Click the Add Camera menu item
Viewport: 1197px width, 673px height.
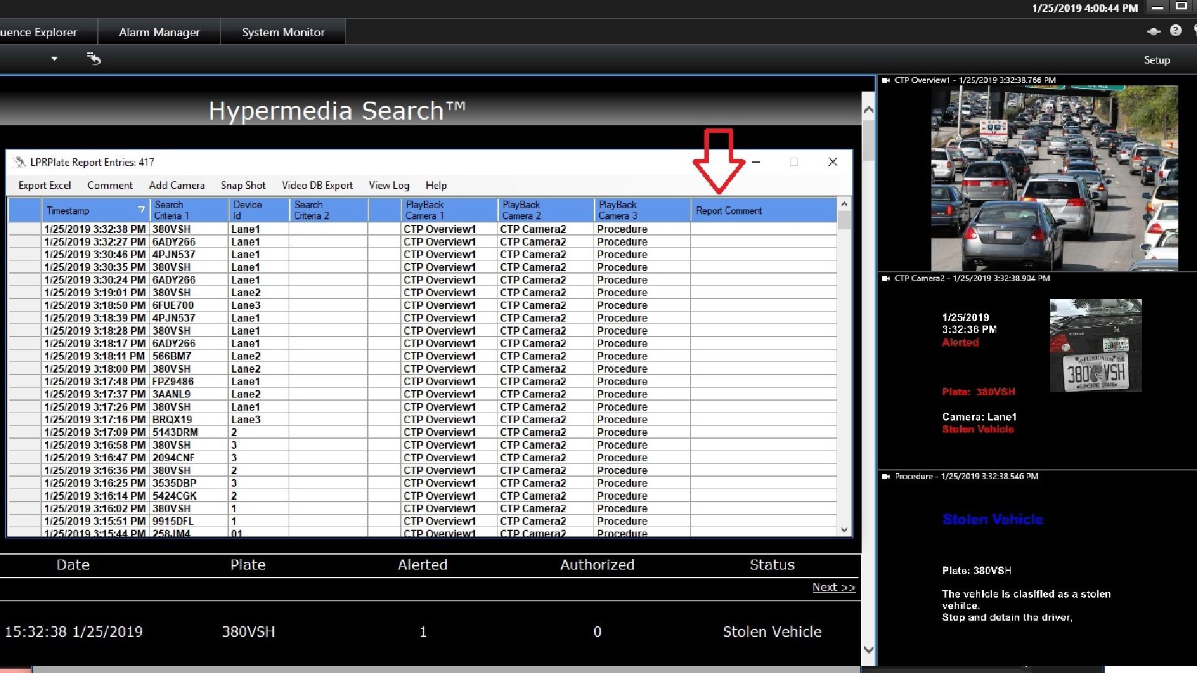click(x=176, y=185)
